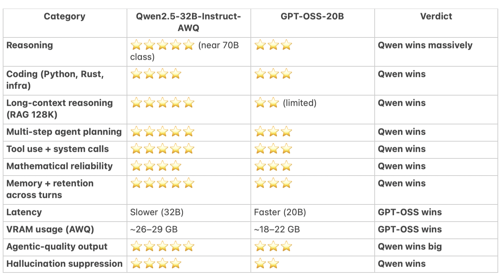Click Qwen's five-star rating for Reasoning
This screenshot has width=503, height=279.
(163, 45)
